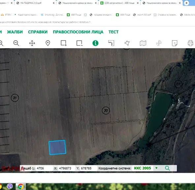Screen dimensions: 195x190
Task: Click the Y coordinate field 678785
Action: coord(88,168)
